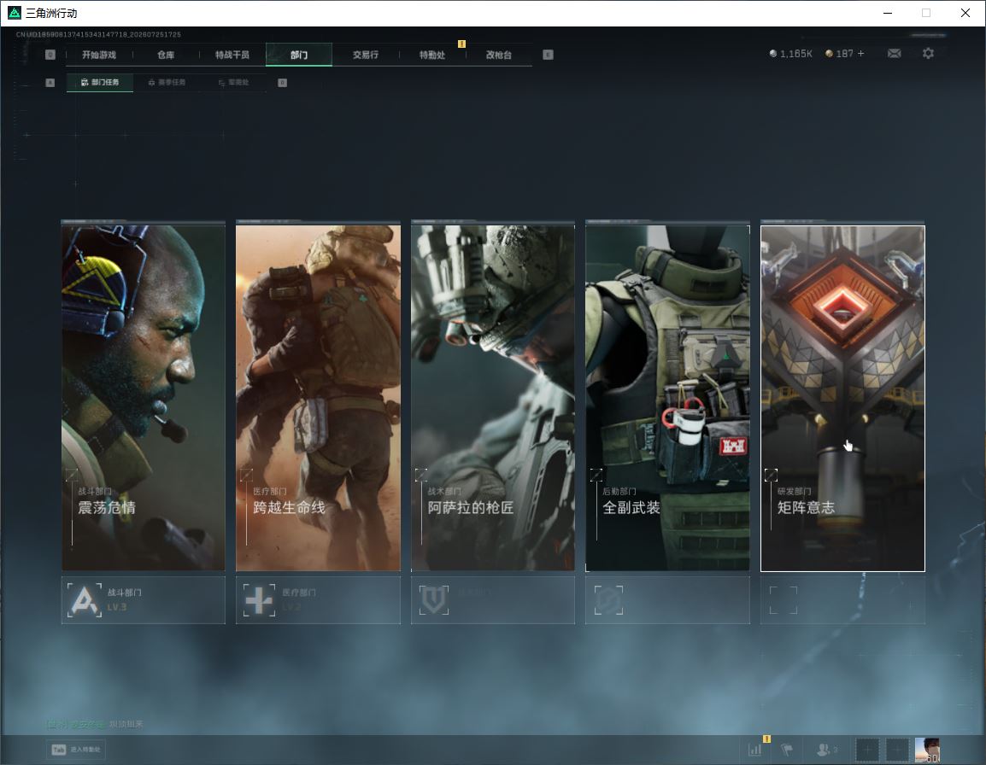Click the task marker icon on 全副武装 card
Image resolution: width=986 pixels, height=765 pixels.
[596, 475]
